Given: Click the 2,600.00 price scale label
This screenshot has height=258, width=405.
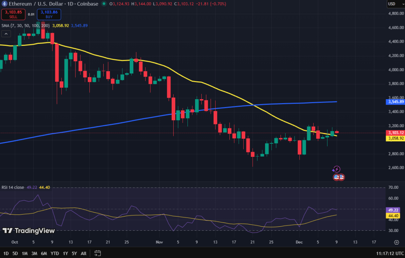Looking at the screenshot, I should (x=396, y=168).
